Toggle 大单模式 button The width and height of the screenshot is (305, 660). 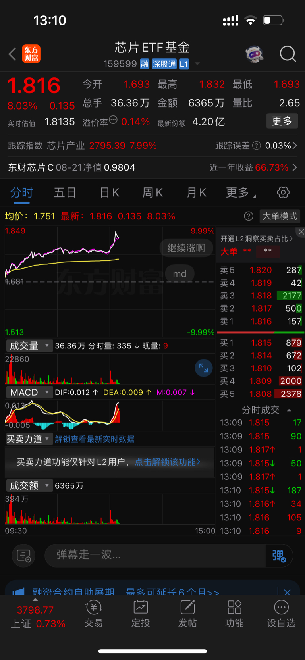click(x=280, y=216)
